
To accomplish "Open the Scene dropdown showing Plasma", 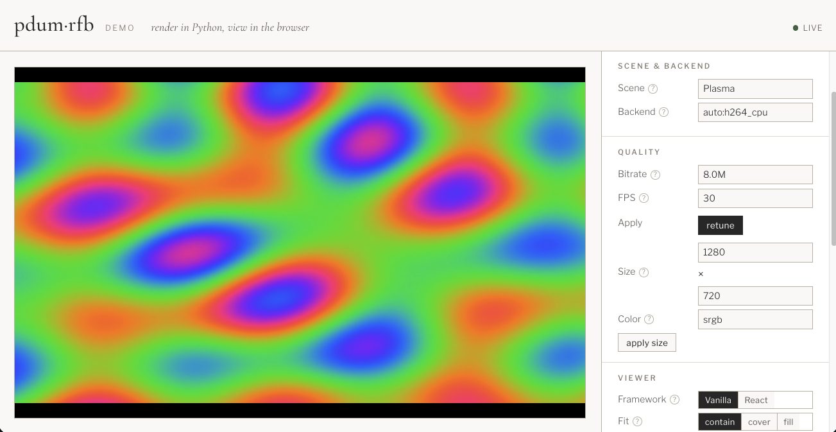I will click(755, 89).
